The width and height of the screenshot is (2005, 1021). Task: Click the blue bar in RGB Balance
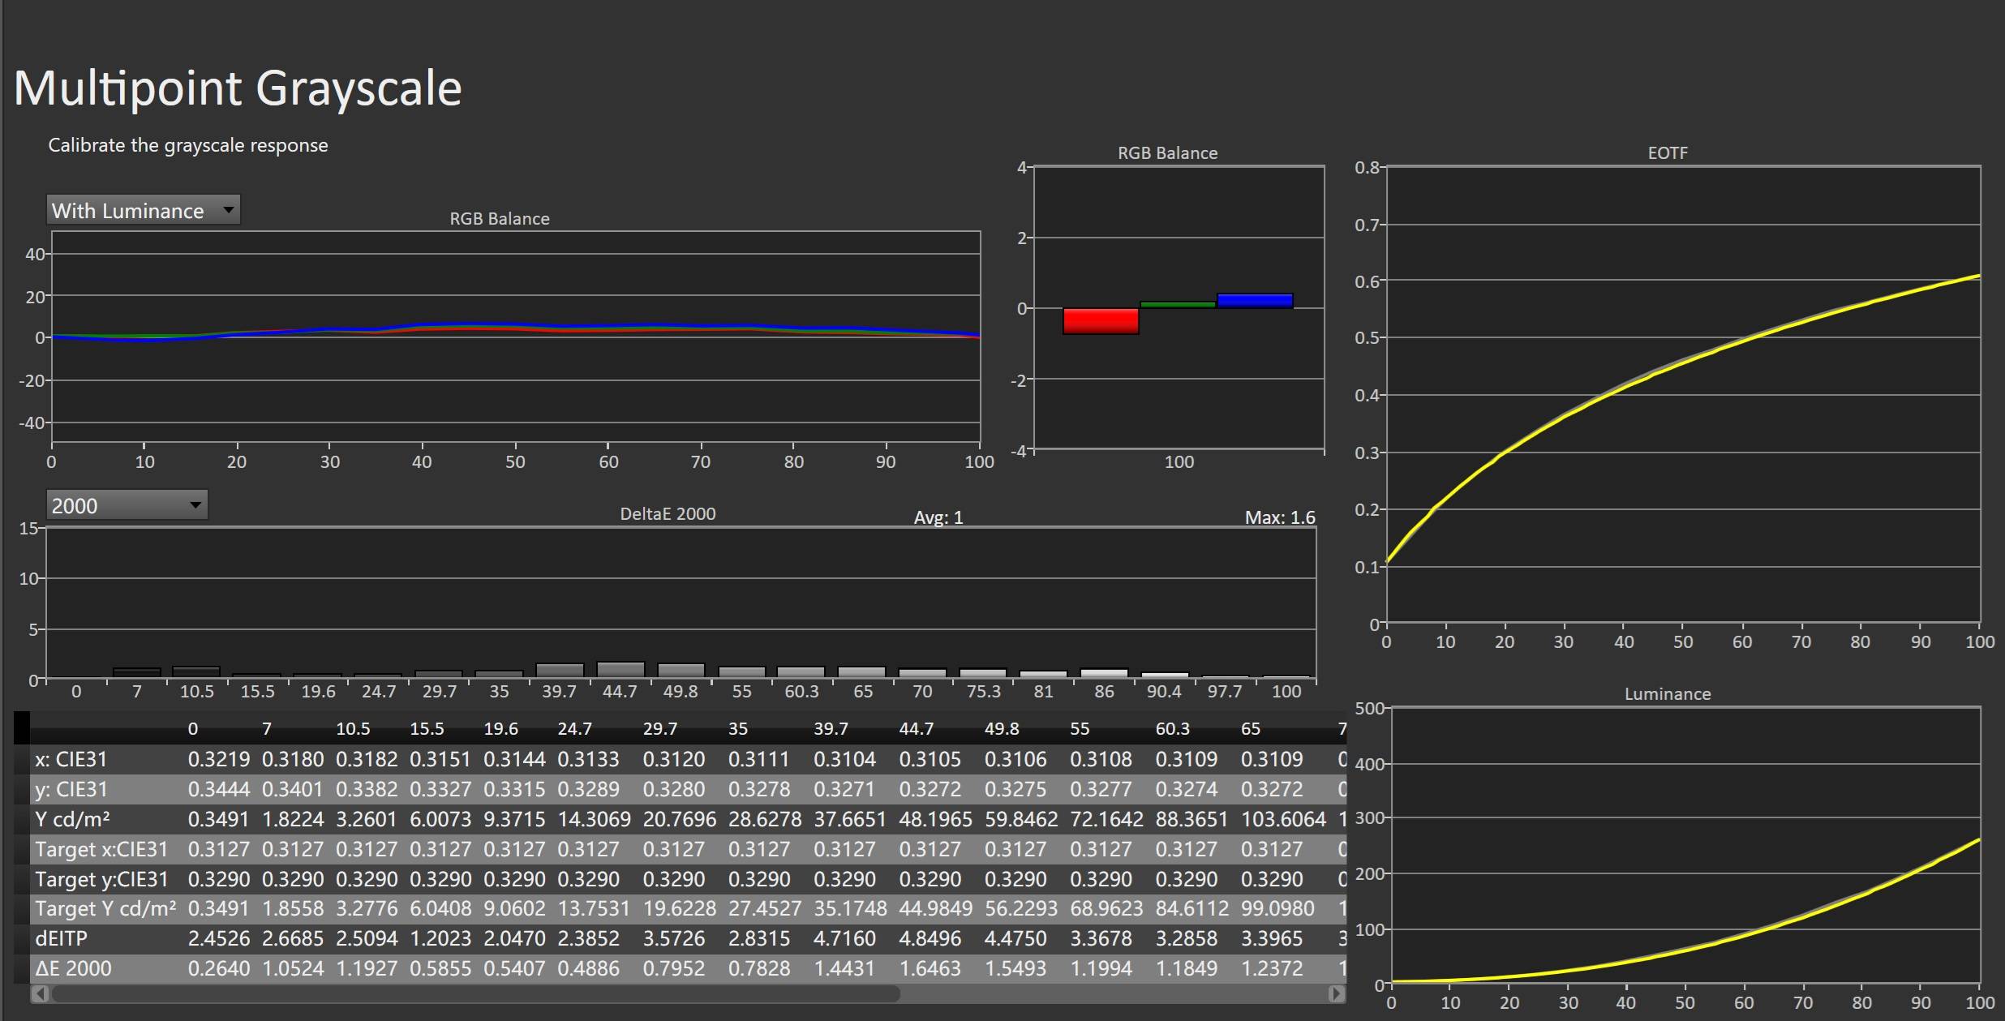click(x=1254, y=301)
